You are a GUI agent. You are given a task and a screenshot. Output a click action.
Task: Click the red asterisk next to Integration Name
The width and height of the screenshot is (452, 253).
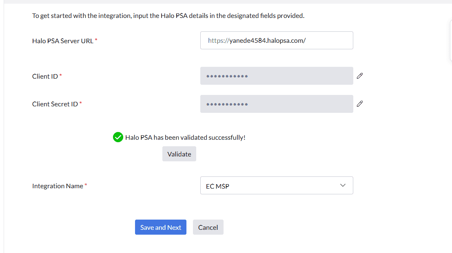coord(86,185)
